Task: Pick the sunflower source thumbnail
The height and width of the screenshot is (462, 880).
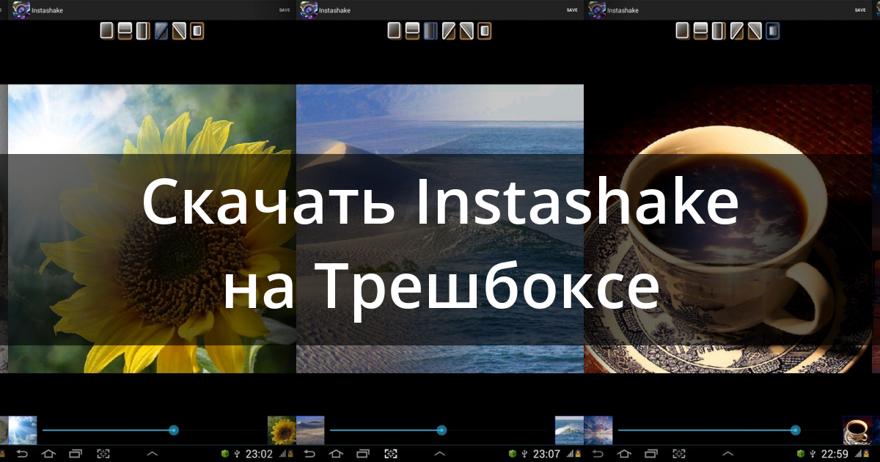Action: click(x=281, y=430)
